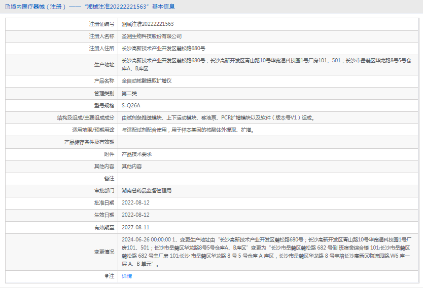Click the 附件 label
423x288 pixels.
(x=109, y=154)
